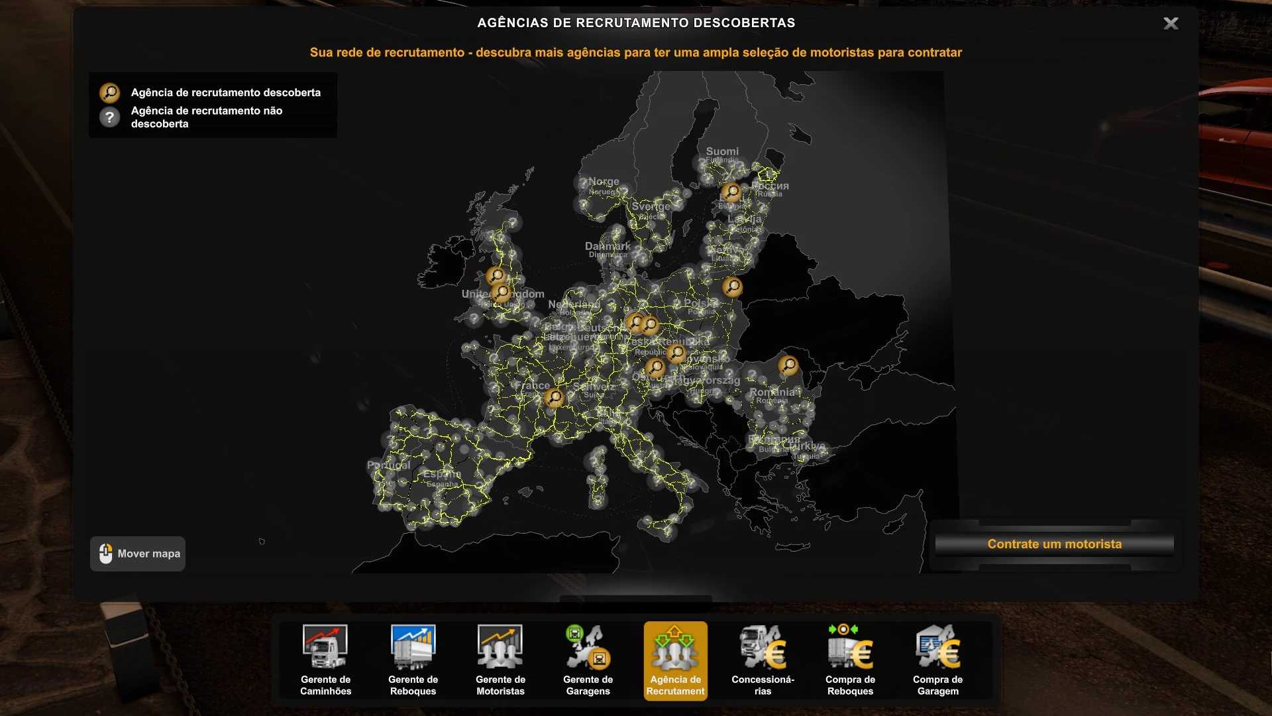
Task: Click Contrate um motorista button
Action: coord(1054,544)
